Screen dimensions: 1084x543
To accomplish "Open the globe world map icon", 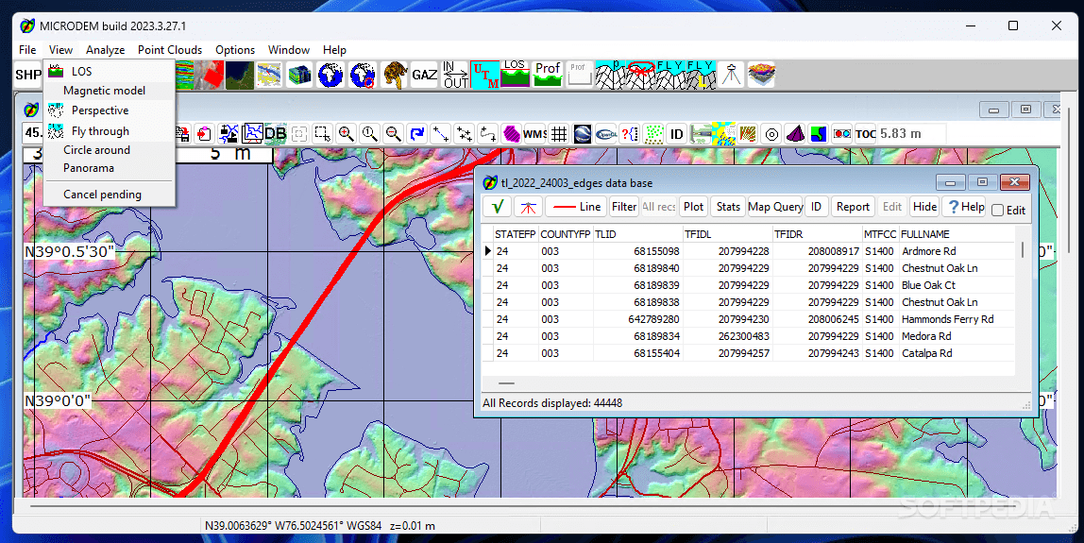I will [330, 74].
